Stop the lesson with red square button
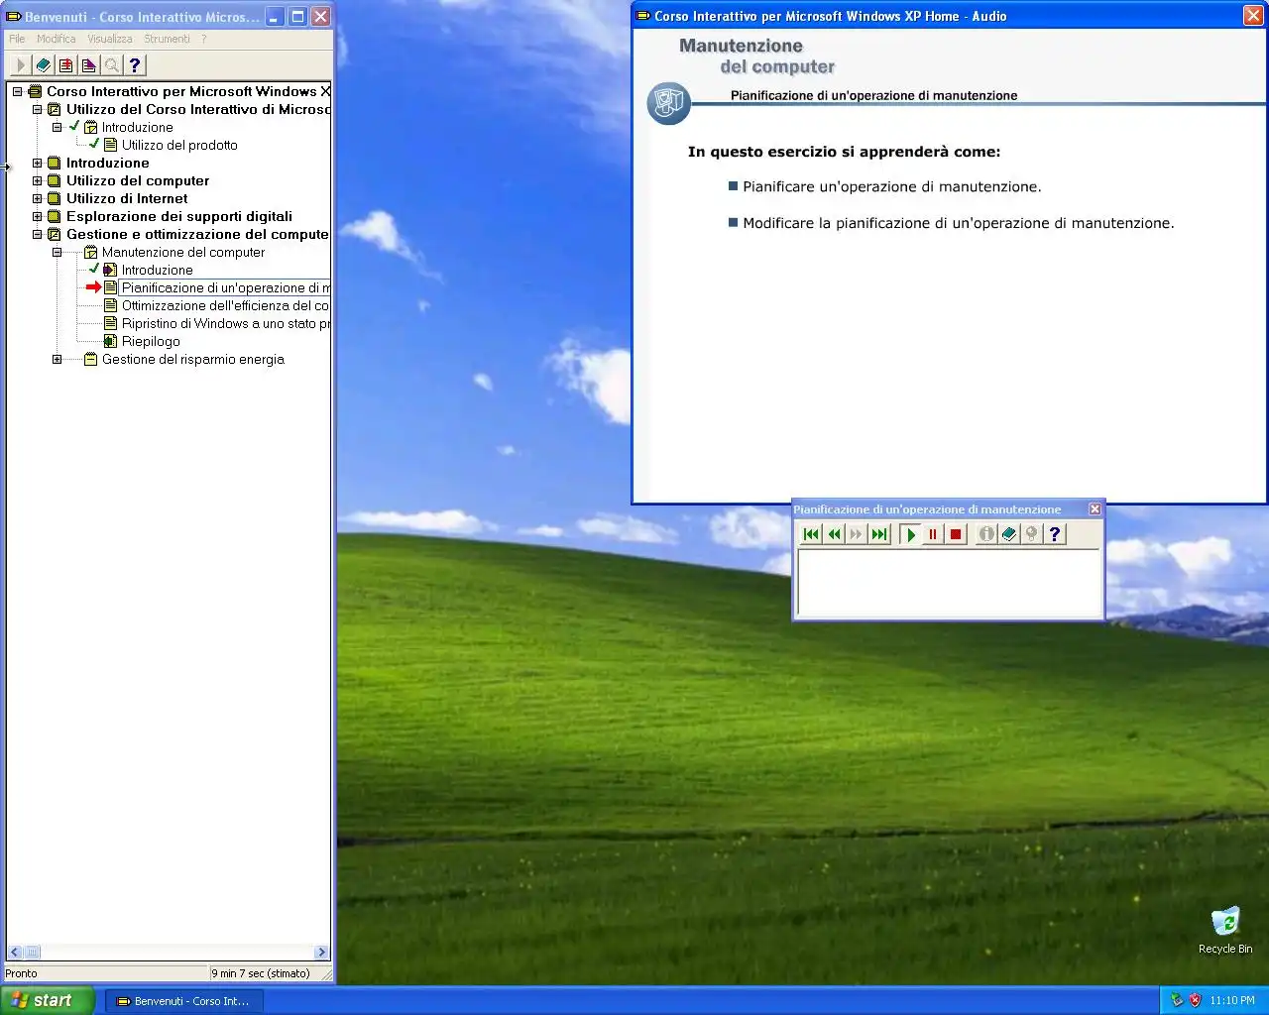Image resolution: width=1269 pixels, height=1015 pixels. click(956, 534)
